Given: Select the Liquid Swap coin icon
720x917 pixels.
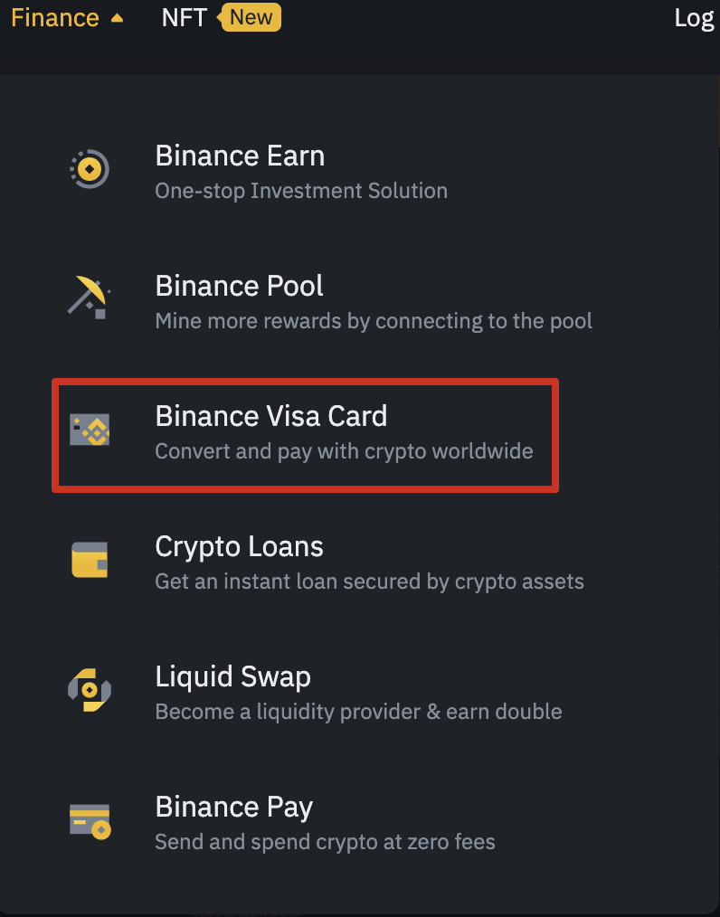Looking at the screenshot, I should [89, 689].
